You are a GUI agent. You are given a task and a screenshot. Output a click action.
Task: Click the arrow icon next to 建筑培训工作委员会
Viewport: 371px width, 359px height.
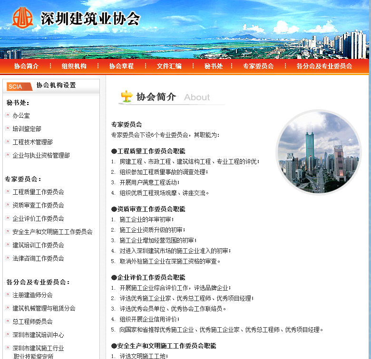8,245
